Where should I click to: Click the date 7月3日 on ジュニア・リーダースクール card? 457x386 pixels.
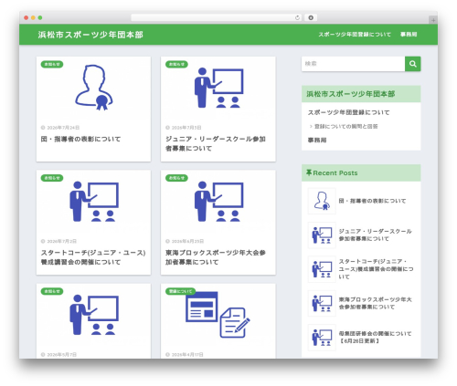point(186,128)
